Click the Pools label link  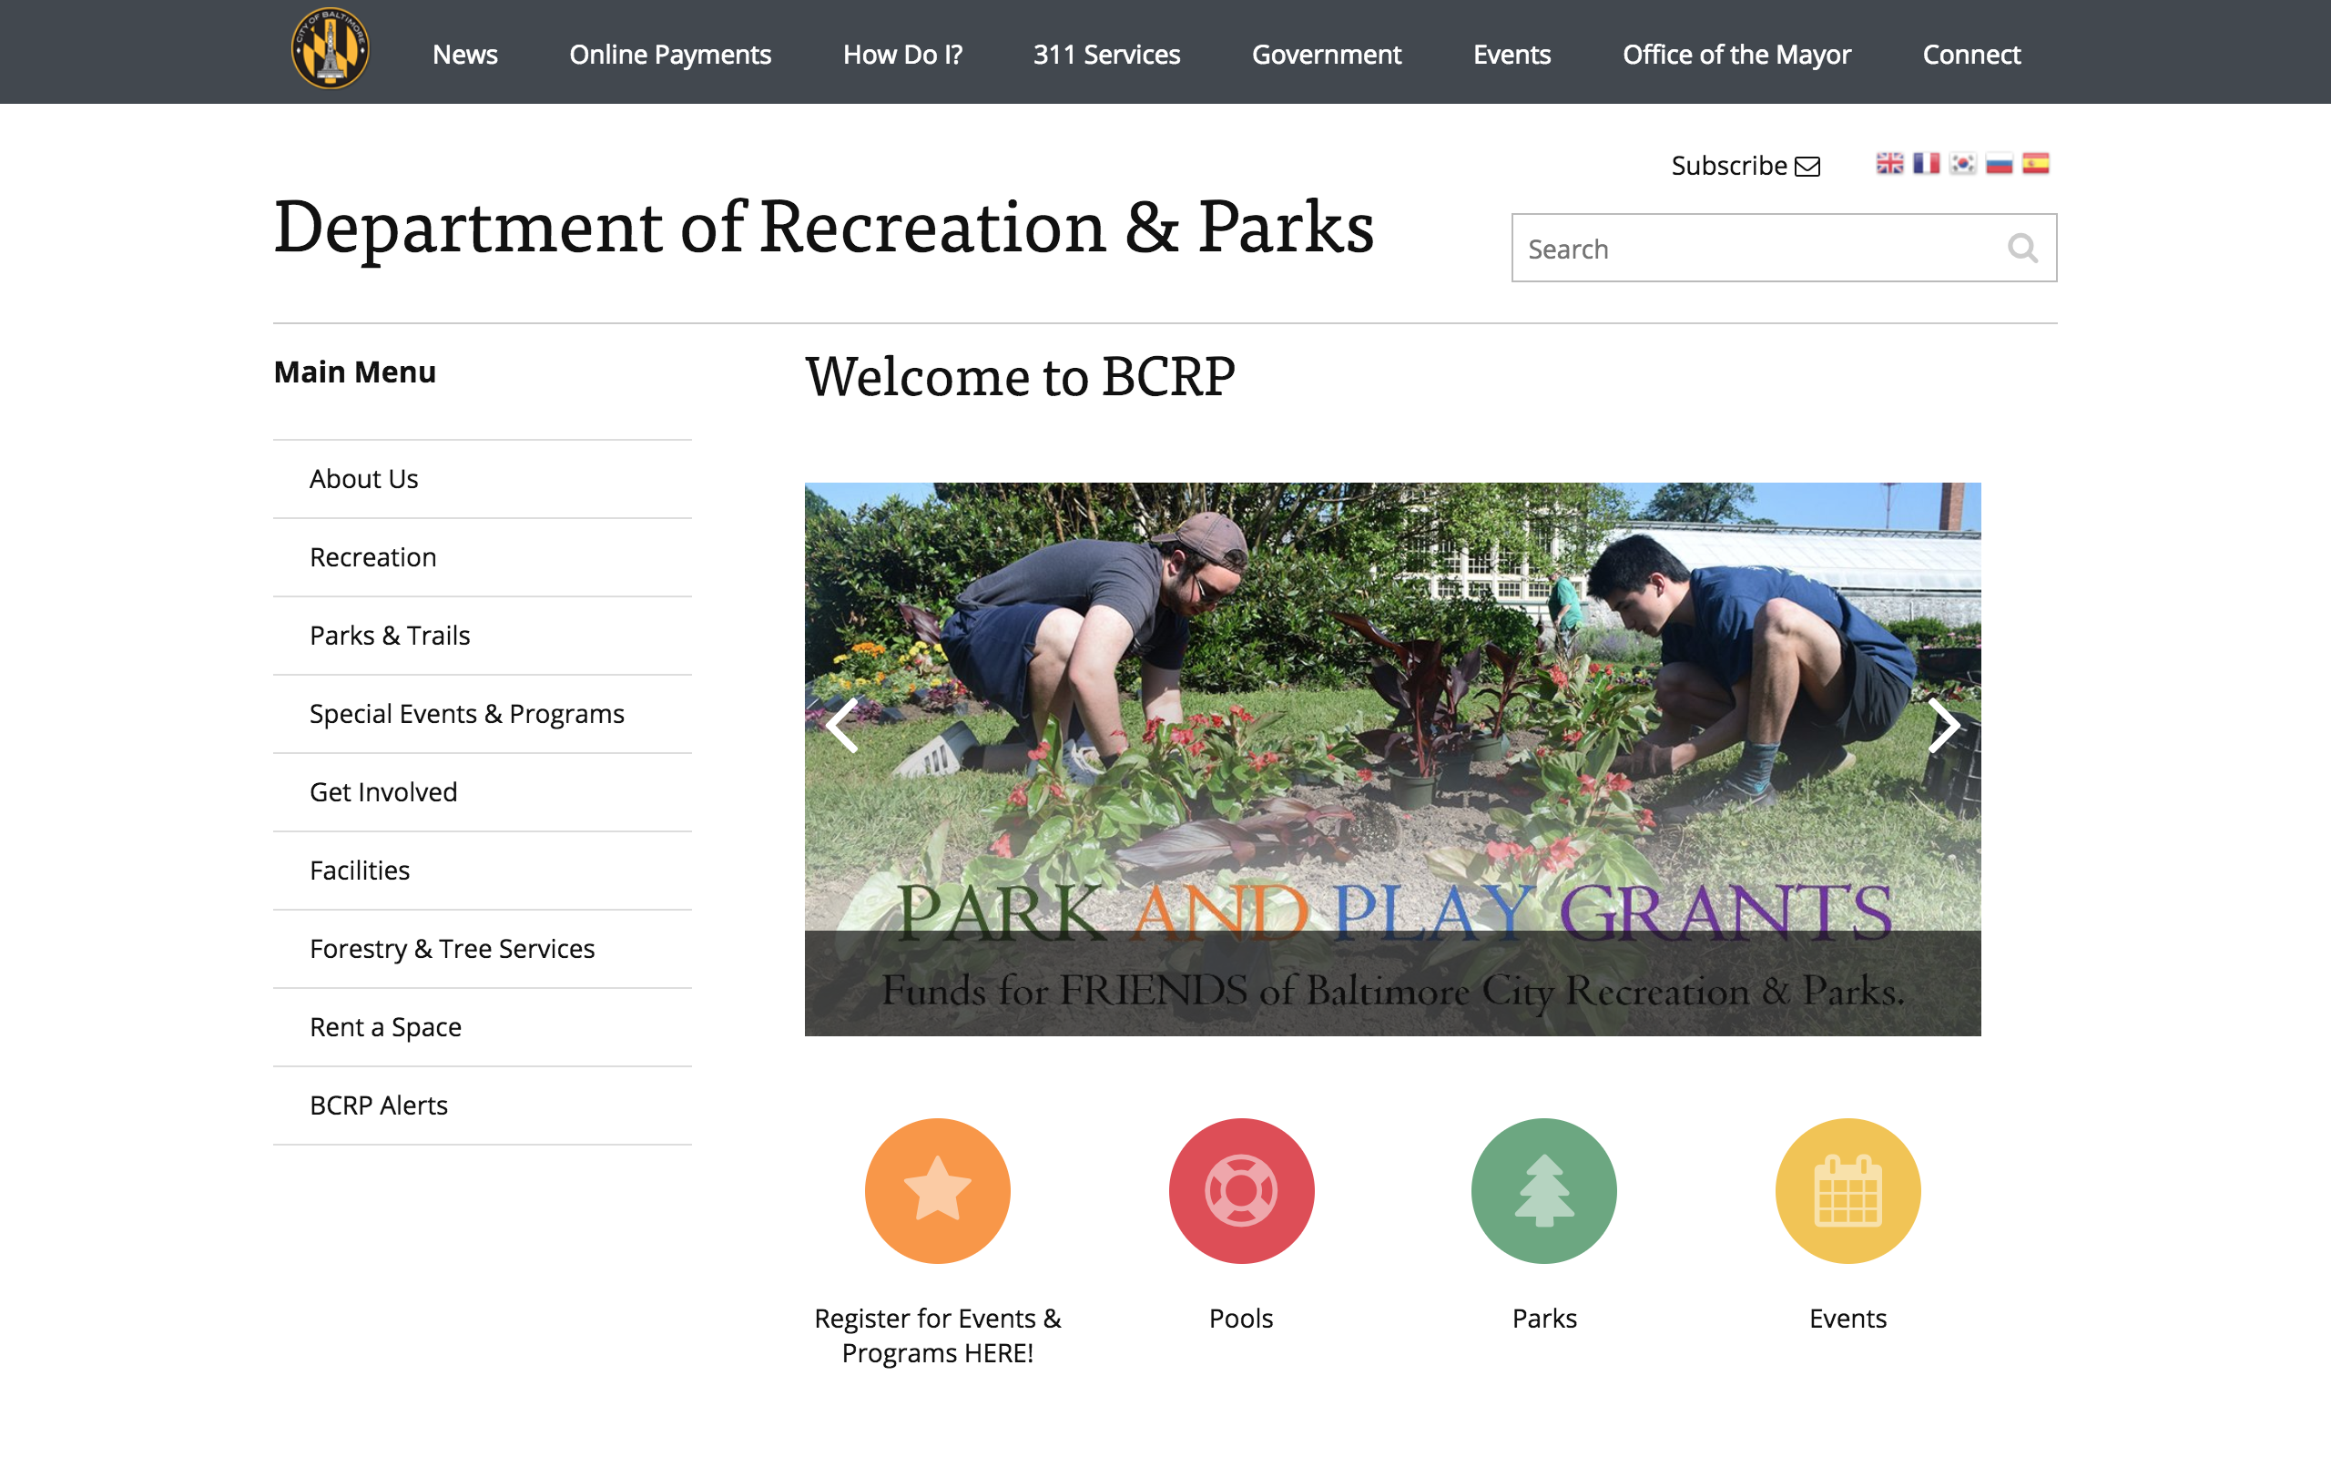(x=1242, y=1319)
